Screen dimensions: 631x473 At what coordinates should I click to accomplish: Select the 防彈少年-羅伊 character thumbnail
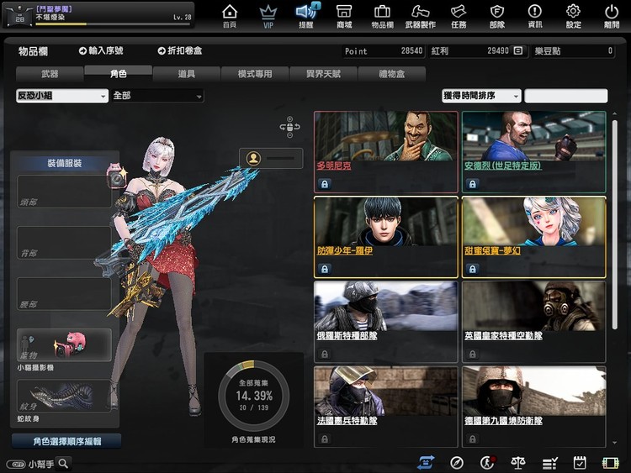pos(386,222)
